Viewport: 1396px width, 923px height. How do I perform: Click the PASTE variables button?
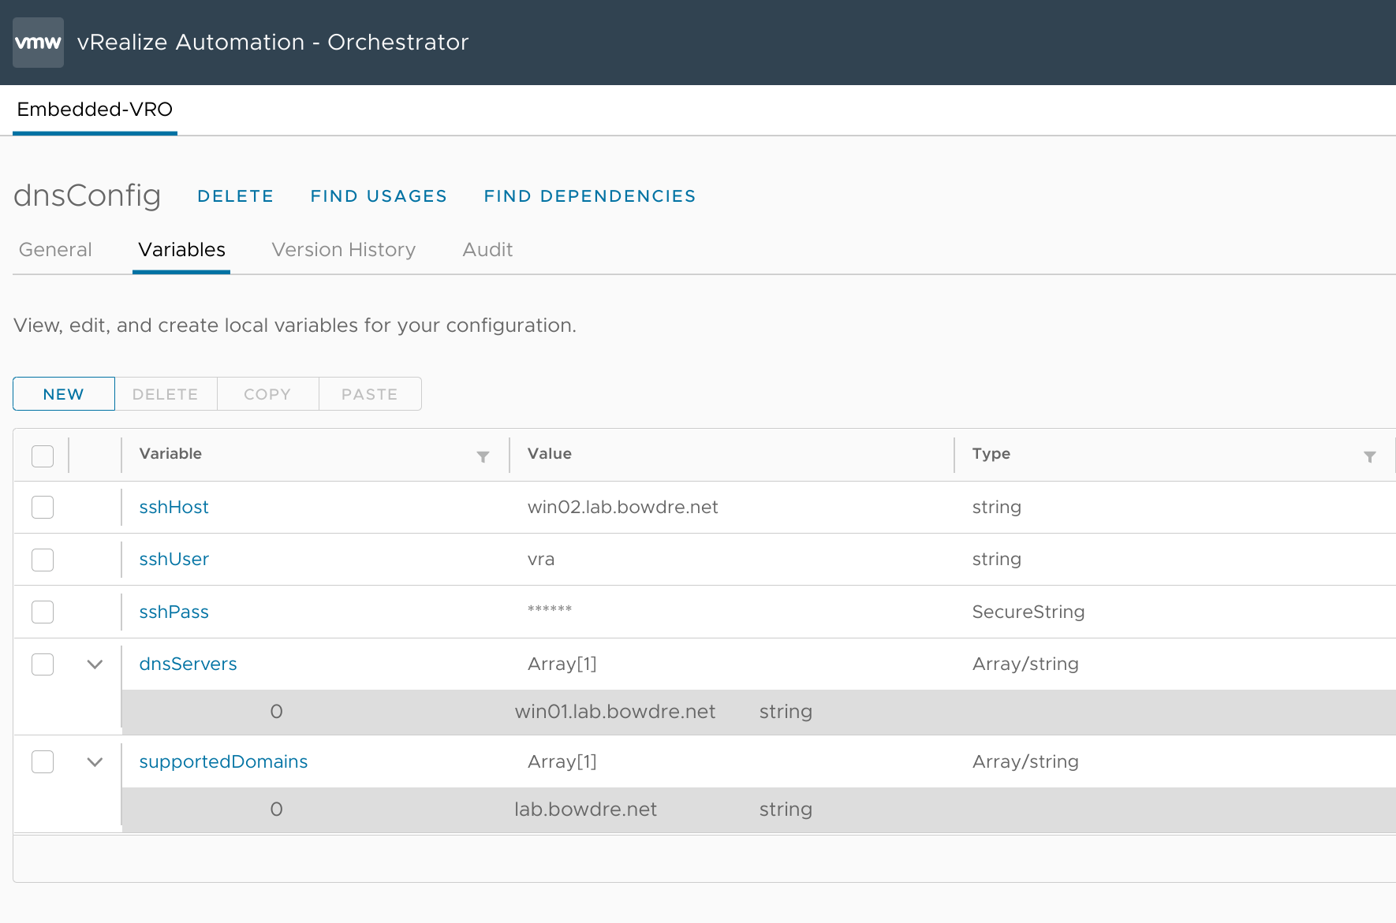point(370,394)
